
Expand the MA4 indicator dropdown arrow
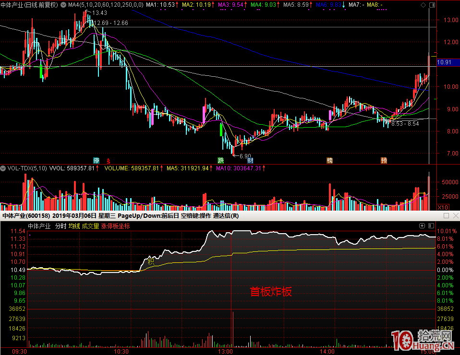pyautogui.click(x=64, y=5)
